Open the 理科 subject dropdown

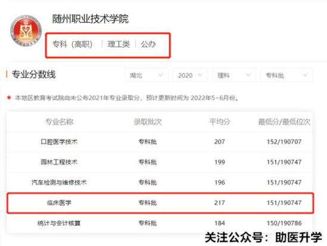(x=234, y=75)
